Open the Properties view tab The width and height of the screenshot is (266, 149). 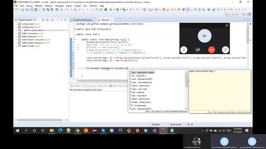tap(89, 86)
